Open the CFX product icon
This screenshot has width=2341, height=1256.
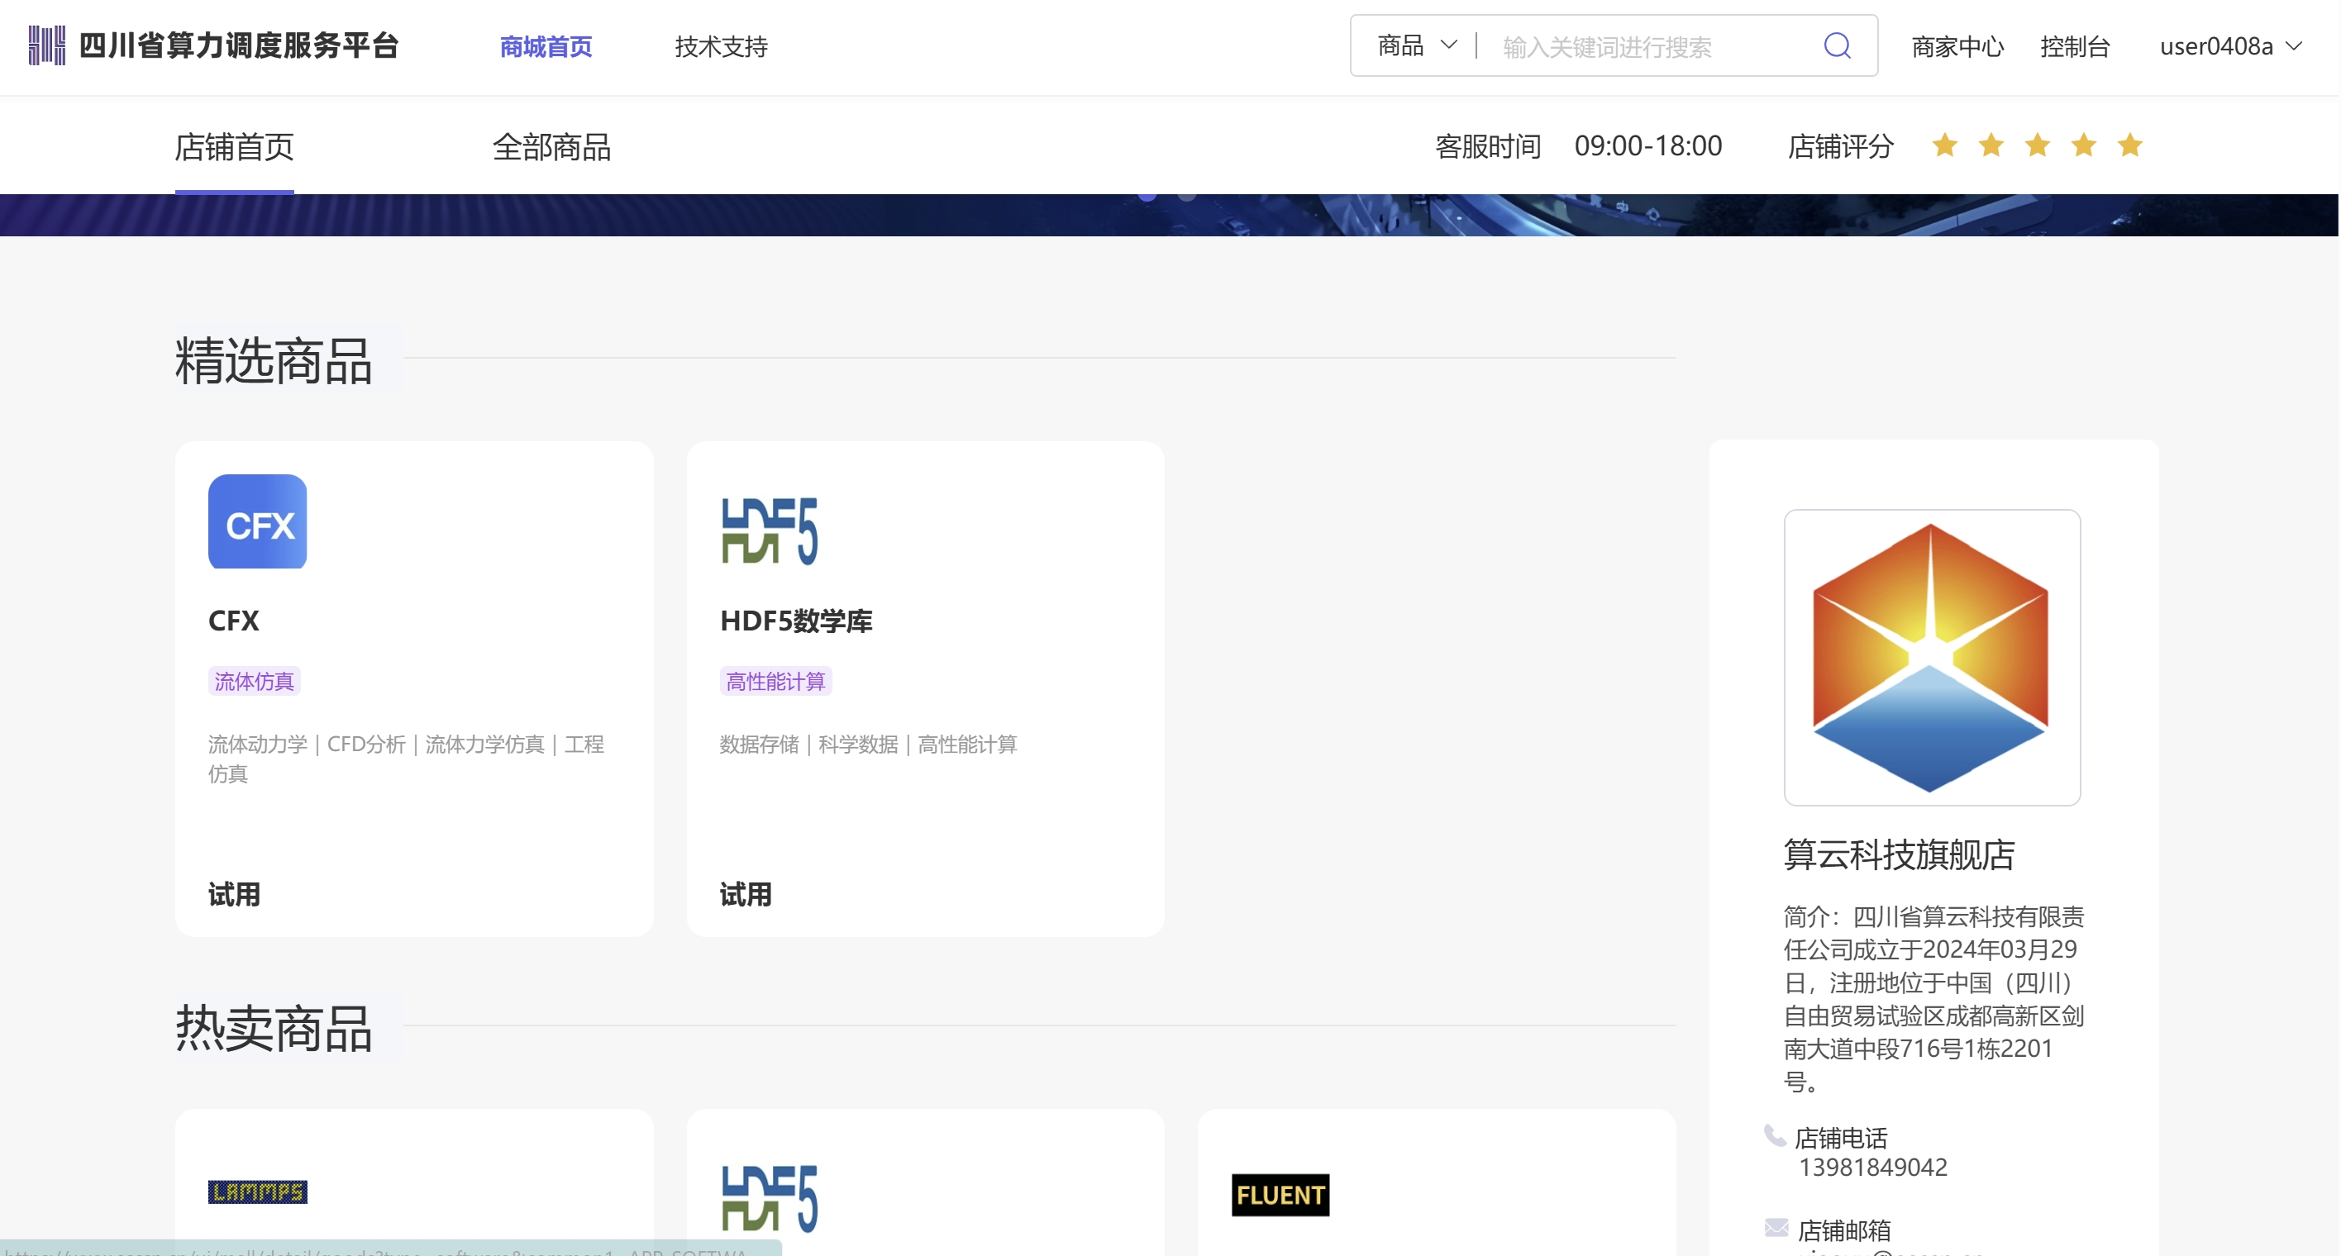pyautogui.click(x=257, y=521)
